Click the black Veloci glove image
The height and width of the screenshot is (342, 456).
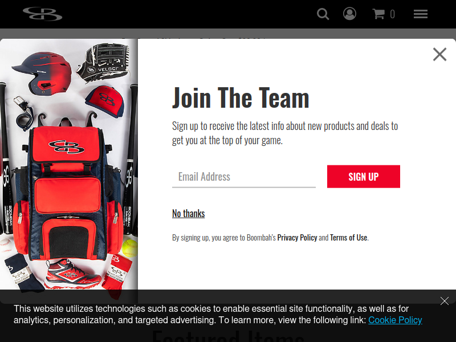coord(103,62)
